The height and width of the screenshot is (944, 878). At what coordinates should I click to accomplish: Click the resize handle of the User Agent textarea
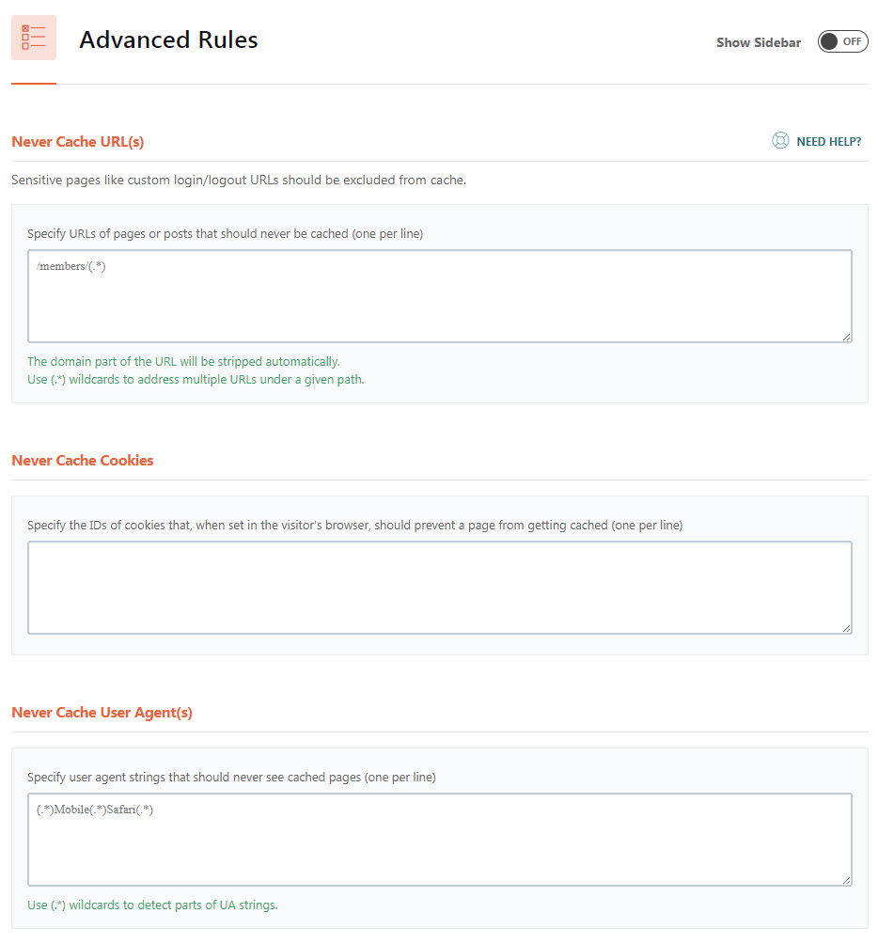point(846,880)
